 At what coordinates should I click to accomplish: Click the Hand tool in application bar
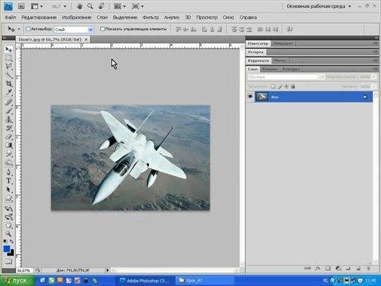coord(79,6)
